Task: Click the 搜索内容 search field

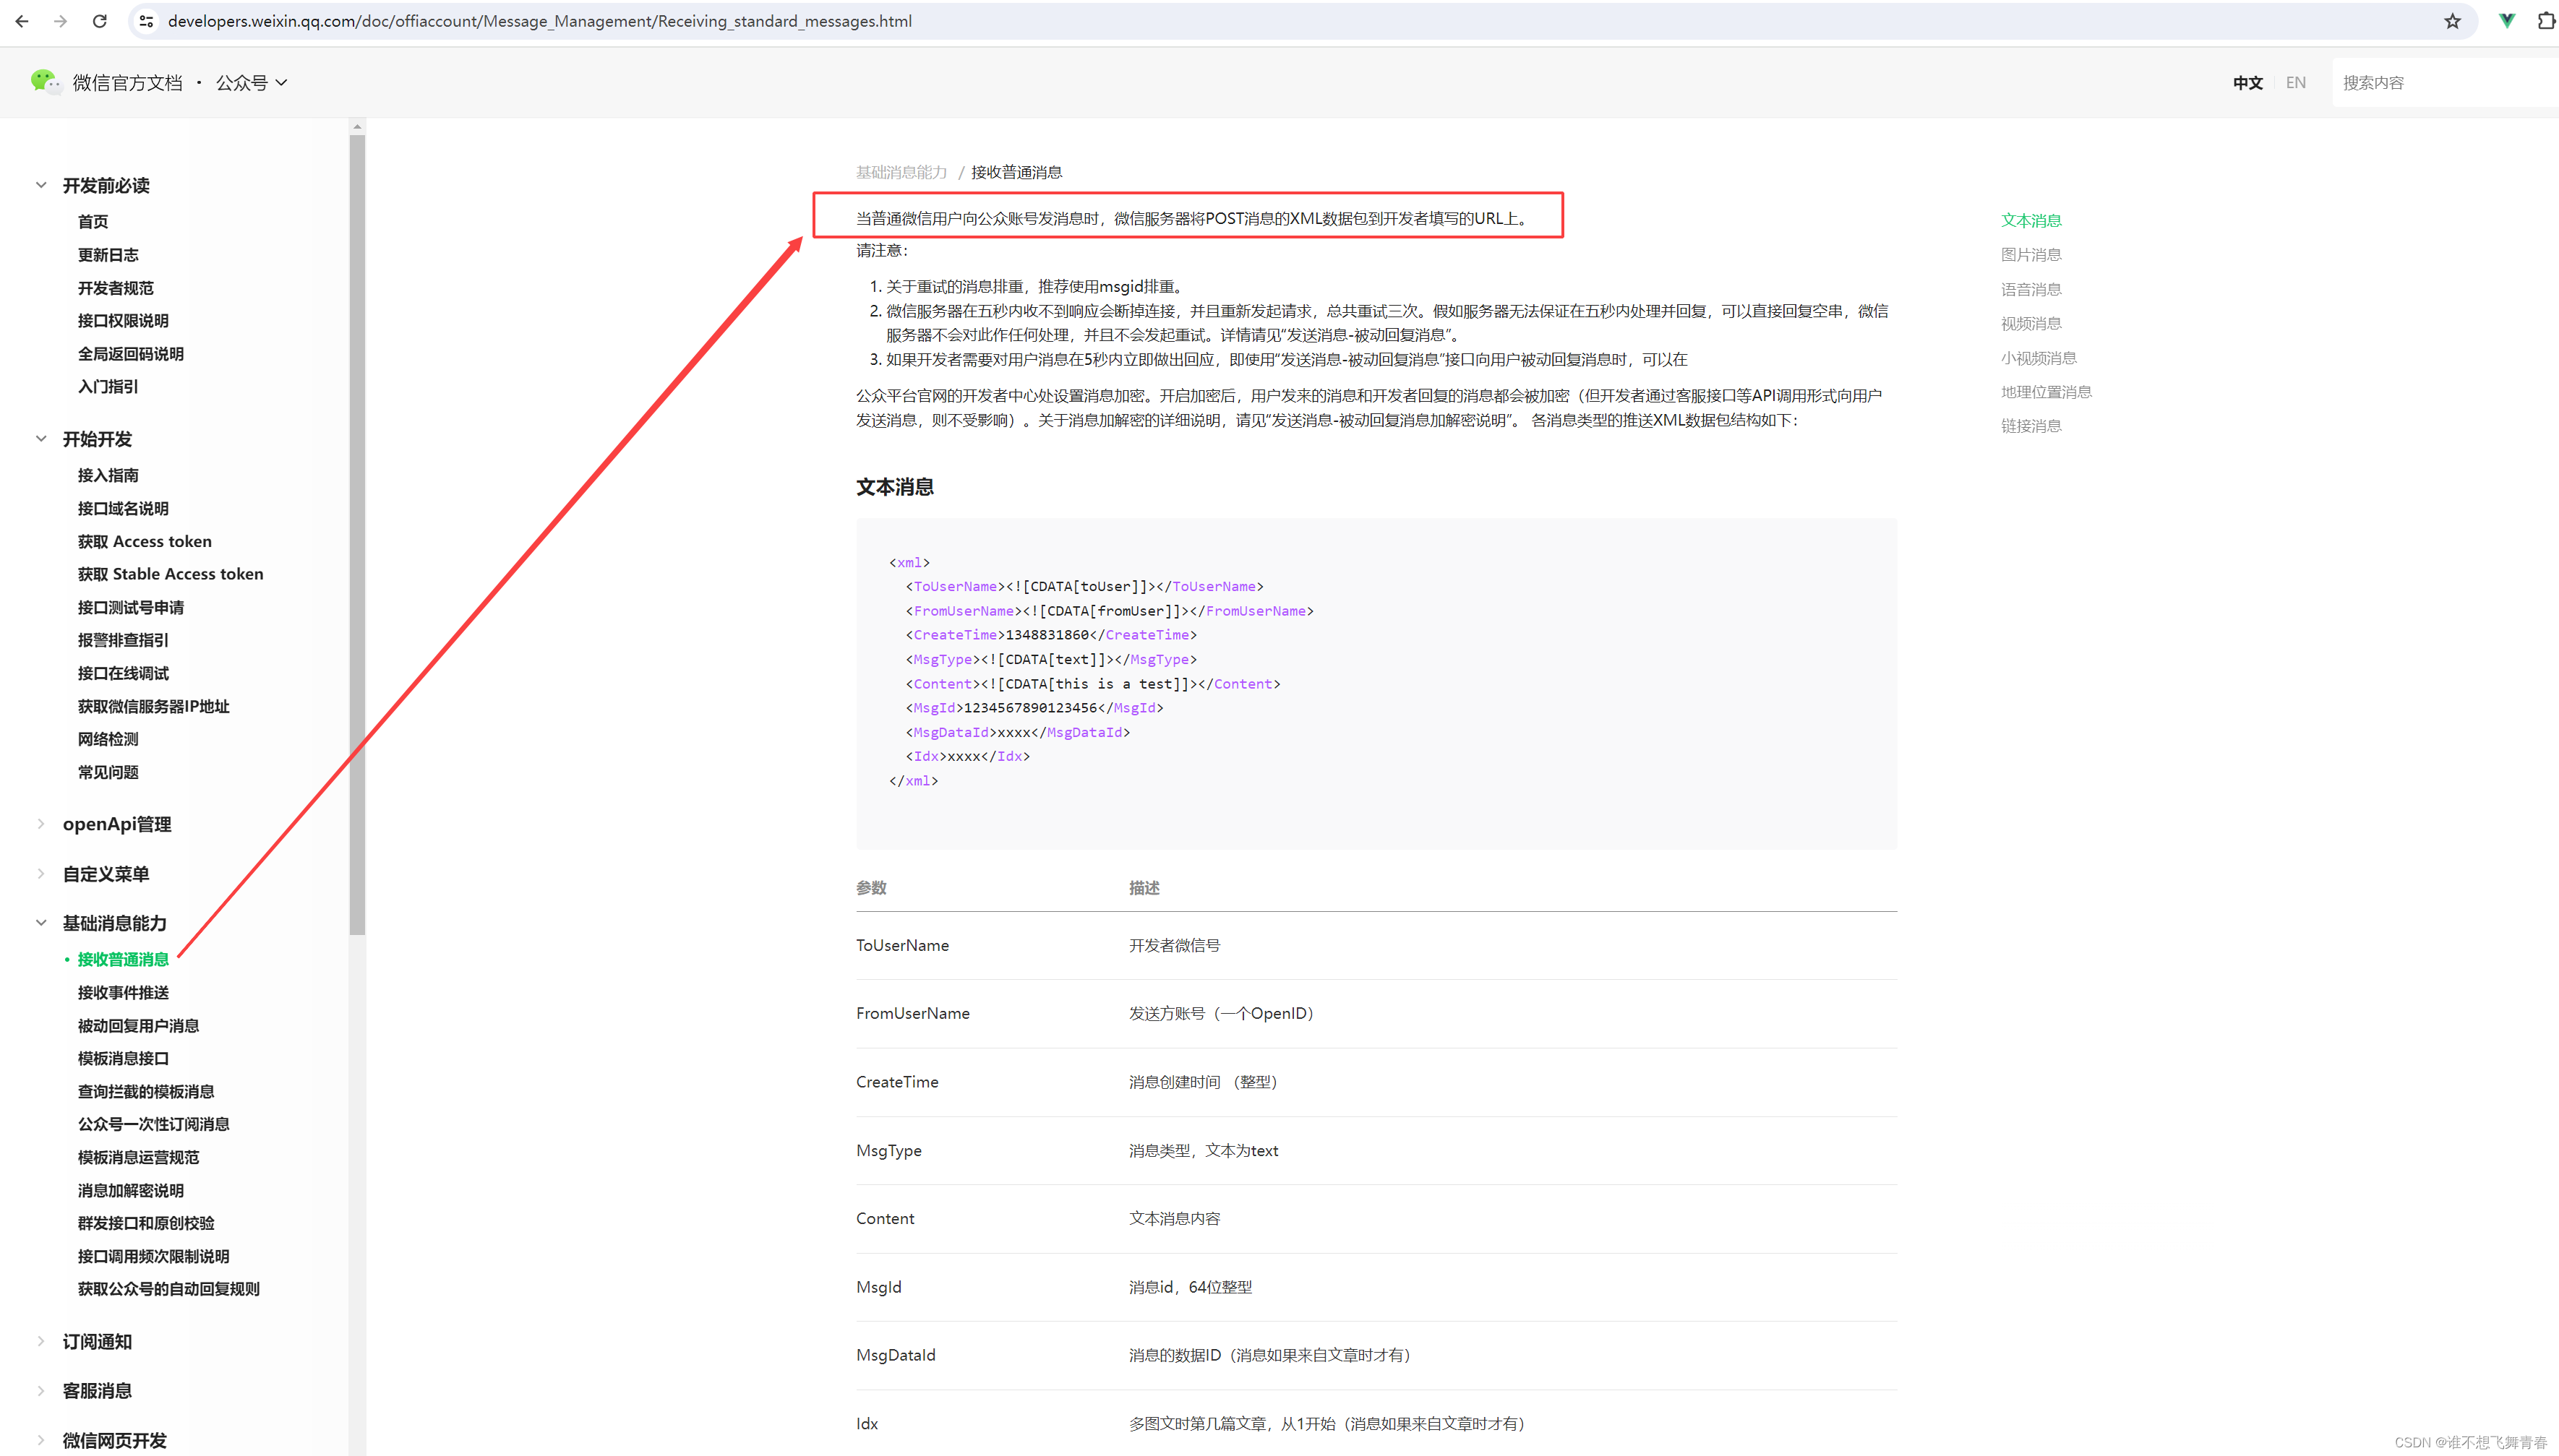Action: coord(2445,83)
